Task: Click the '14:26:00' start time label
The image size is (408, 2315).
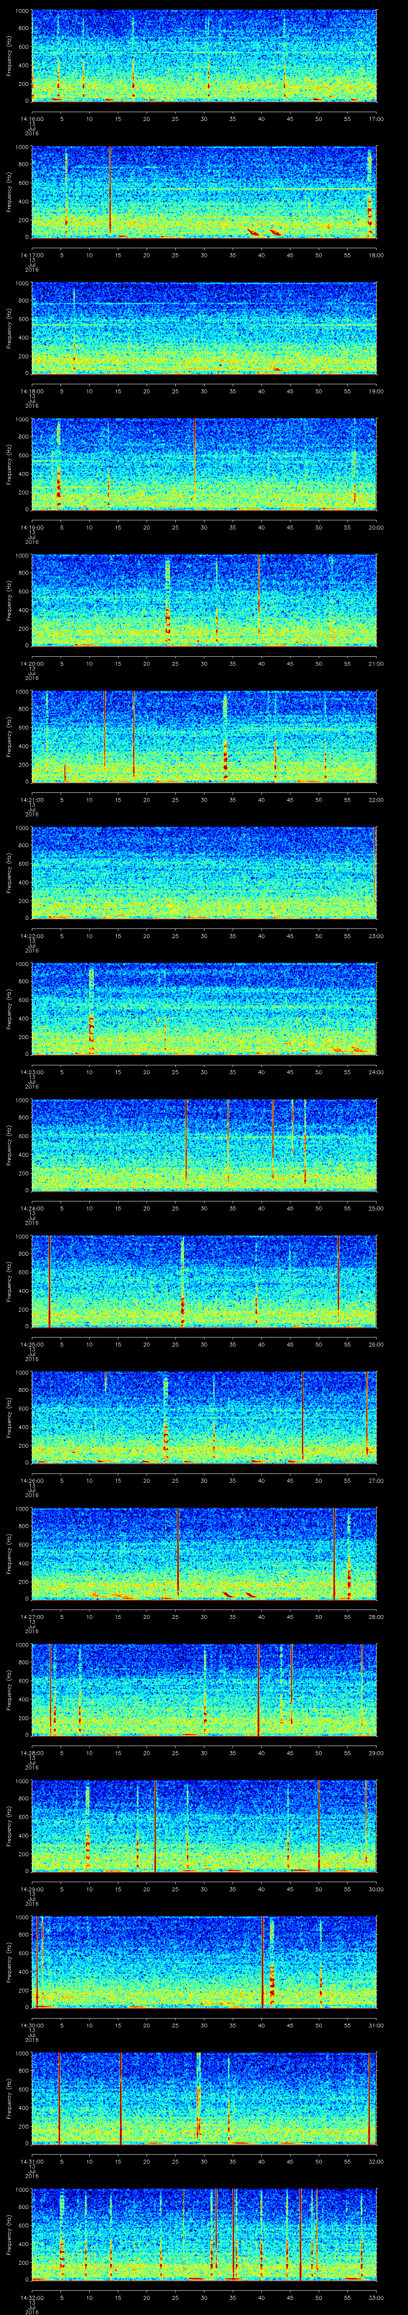Action: tap(32, 1480)
